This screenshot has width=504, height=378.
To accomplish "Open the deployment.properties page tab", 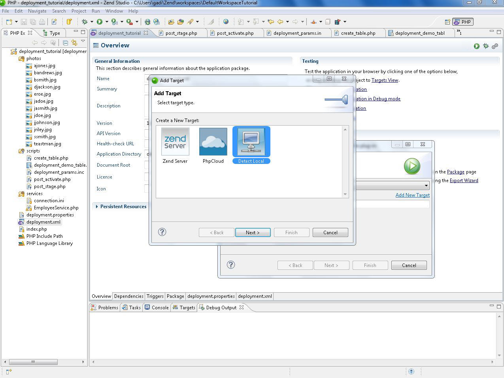I will [211, 296].
